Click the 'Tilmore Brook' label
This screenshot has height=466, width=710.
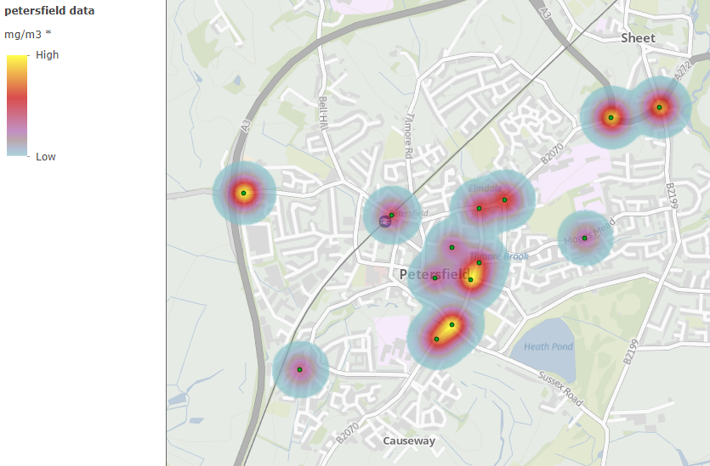pos(498,256)
